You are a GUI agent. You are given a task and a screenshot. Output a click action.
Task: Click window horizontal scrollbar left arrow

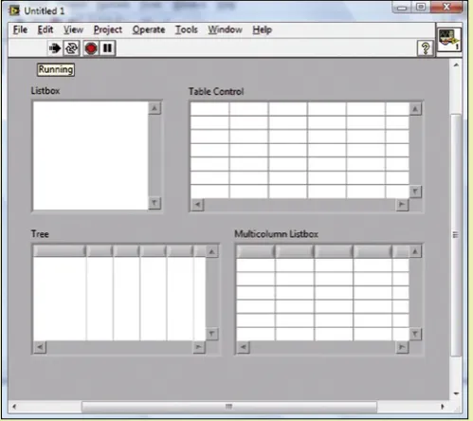(14, 407)
